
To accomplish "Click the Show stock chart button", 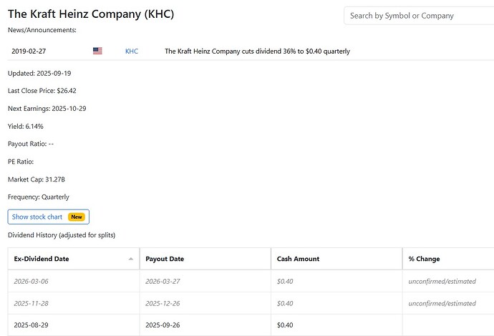I will point(49,217).
